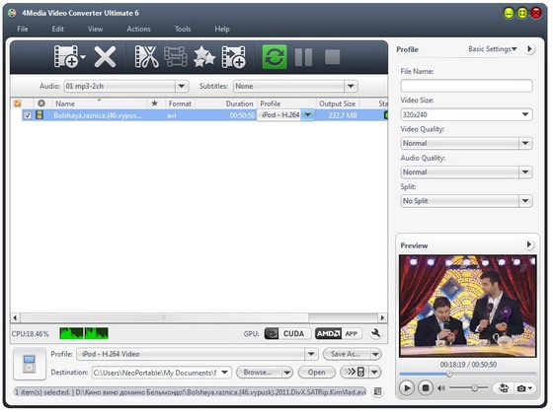
Task: Click the log icon in status bar
Action: click(x=377, y=391)
